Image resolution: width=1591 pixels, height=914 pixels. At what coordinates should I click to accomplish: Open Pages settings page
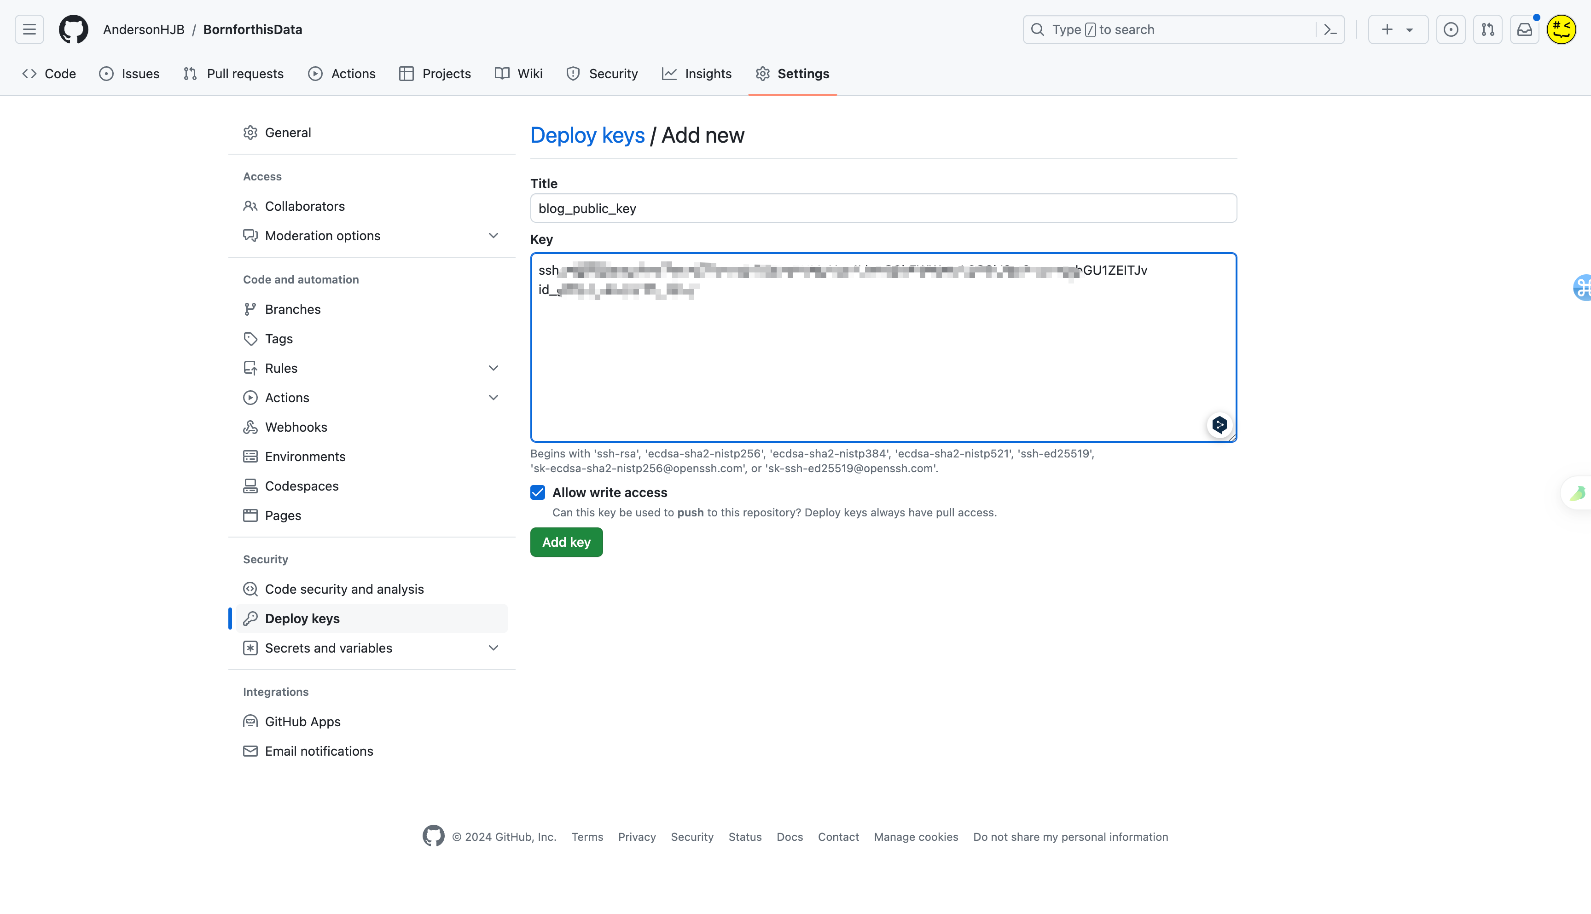[x=372, y=515]
